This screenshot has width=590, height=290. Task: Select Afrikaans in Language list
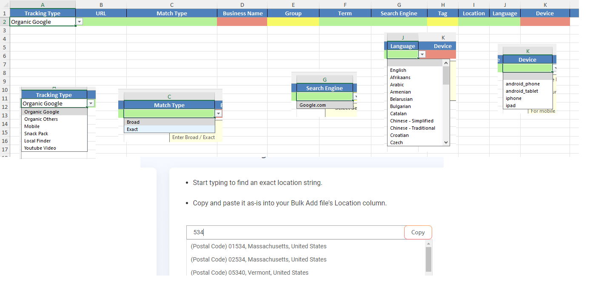[415, 78]
